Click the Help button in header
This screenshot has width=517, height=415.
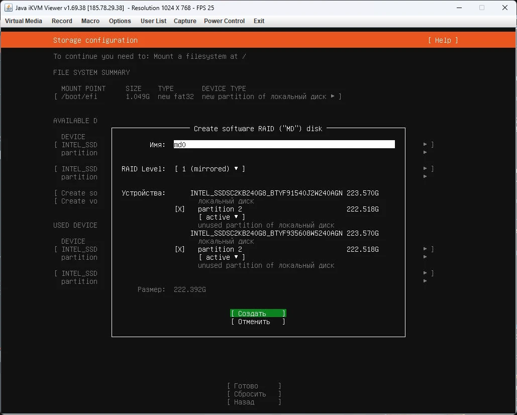443,40
